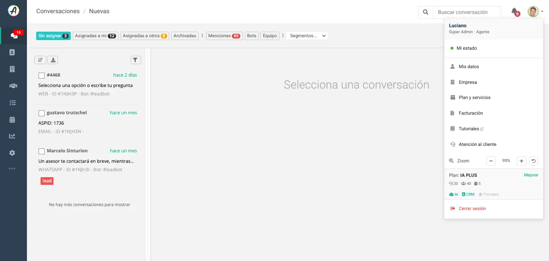Open notifications bell
This screenshot has width=549, height=261.
(514, 12)
